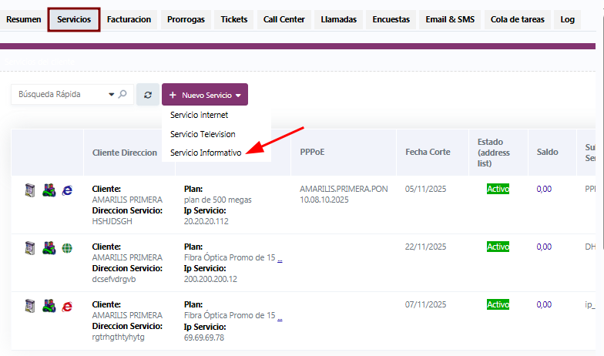604x356 pixels.
Task: Expand truncated plan name in second row
Action: pos(280,258)
